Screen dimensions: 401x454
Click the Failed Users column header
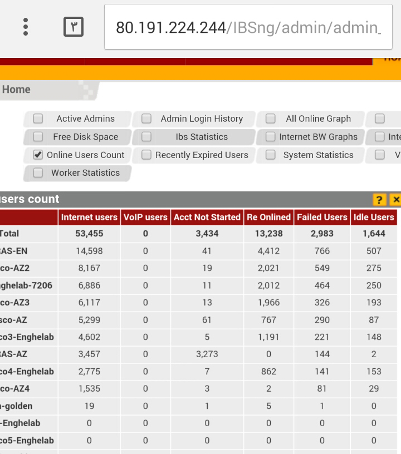click(x=322, y=217)
